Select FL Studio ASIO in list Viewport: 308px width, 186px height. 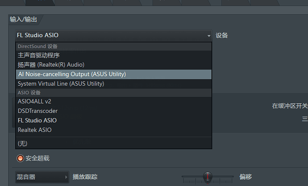point(37,120)
